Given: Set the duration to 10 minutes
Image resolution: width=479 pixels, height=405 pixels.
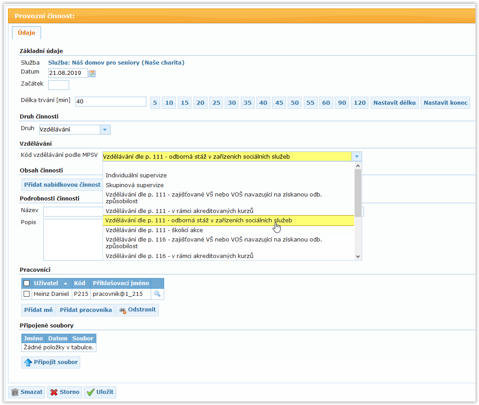Looking at the screenshot, I should 169,103.
